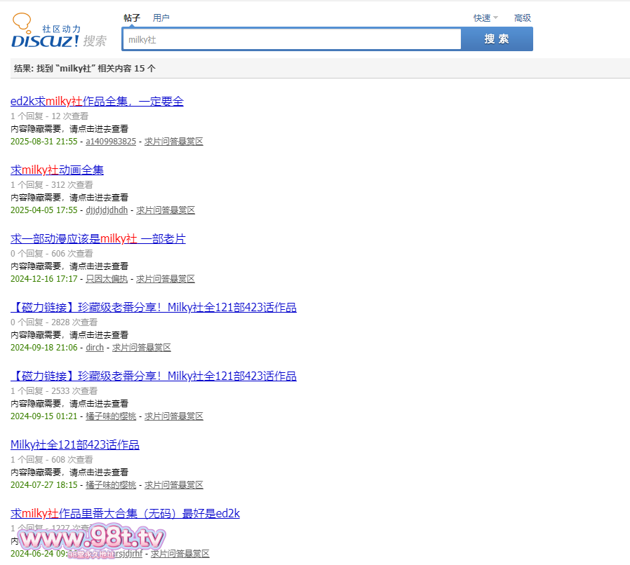
Task: Open post "求milky社作品里番大合集（无码）最好是ed2k"
Action: click(125, 513)
